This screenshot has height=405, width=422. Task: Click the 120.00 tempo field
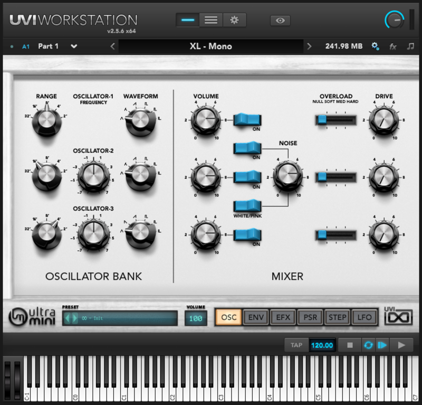(322, 345)
